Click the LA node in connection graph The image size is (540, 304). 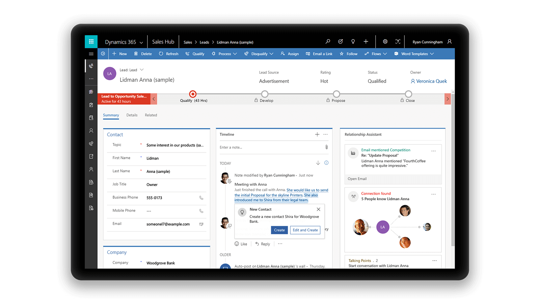point(383,227)
